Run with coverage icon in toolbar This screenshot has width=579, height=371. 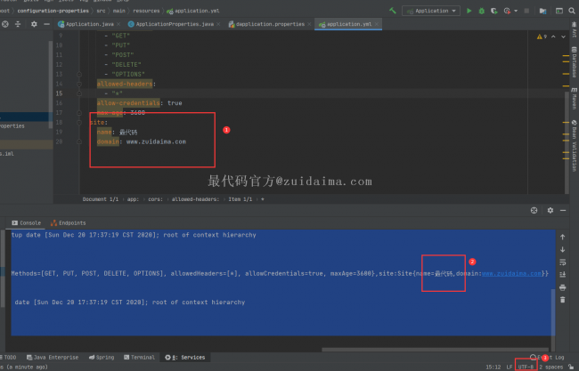pos(494,11)
